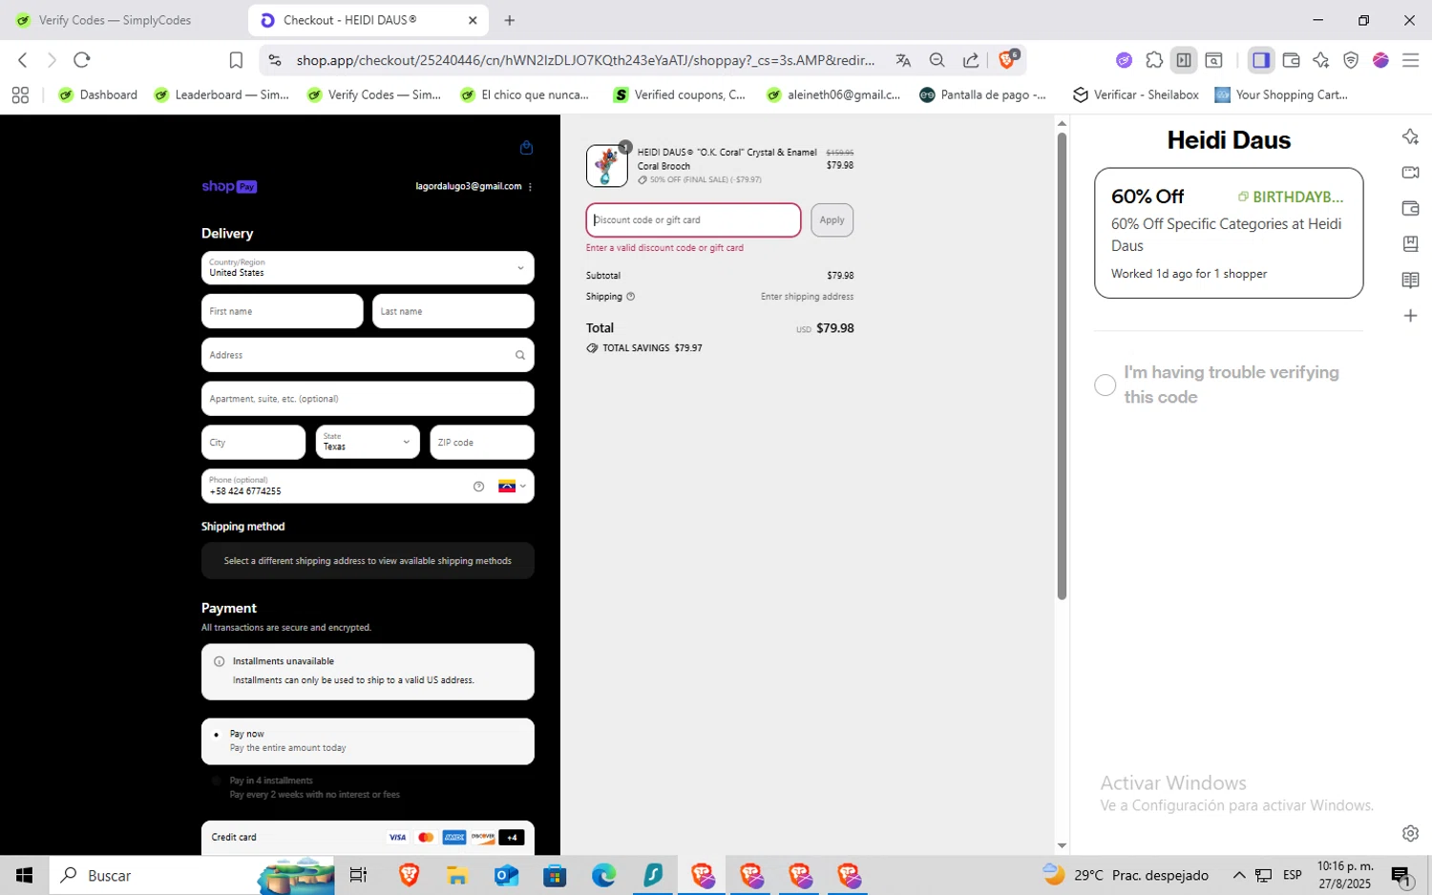The image size is (1432, 895).
Task: Open Brave Shields lion icon
Action: (1007, 60)
